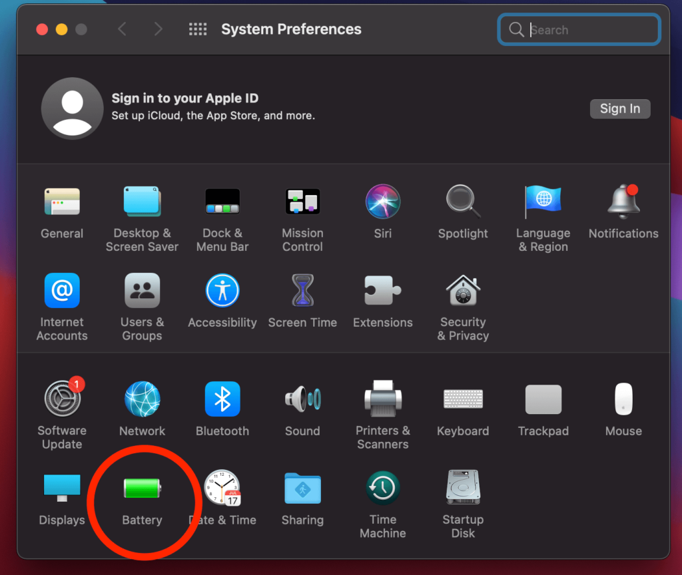Open the Battery preferences pane
This screenshot has width=682, height=575.
pos(142,490)
